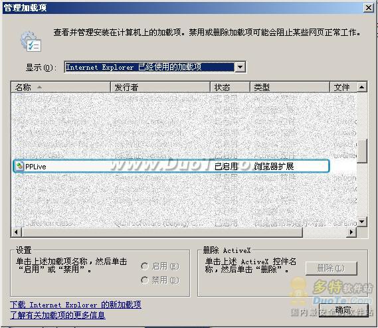Open the 显示 dropdown arrow

tap(240, 67)
